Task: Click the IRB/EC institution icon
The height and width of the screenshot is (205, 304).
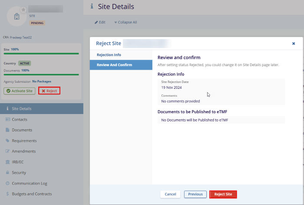Action: 8,162
